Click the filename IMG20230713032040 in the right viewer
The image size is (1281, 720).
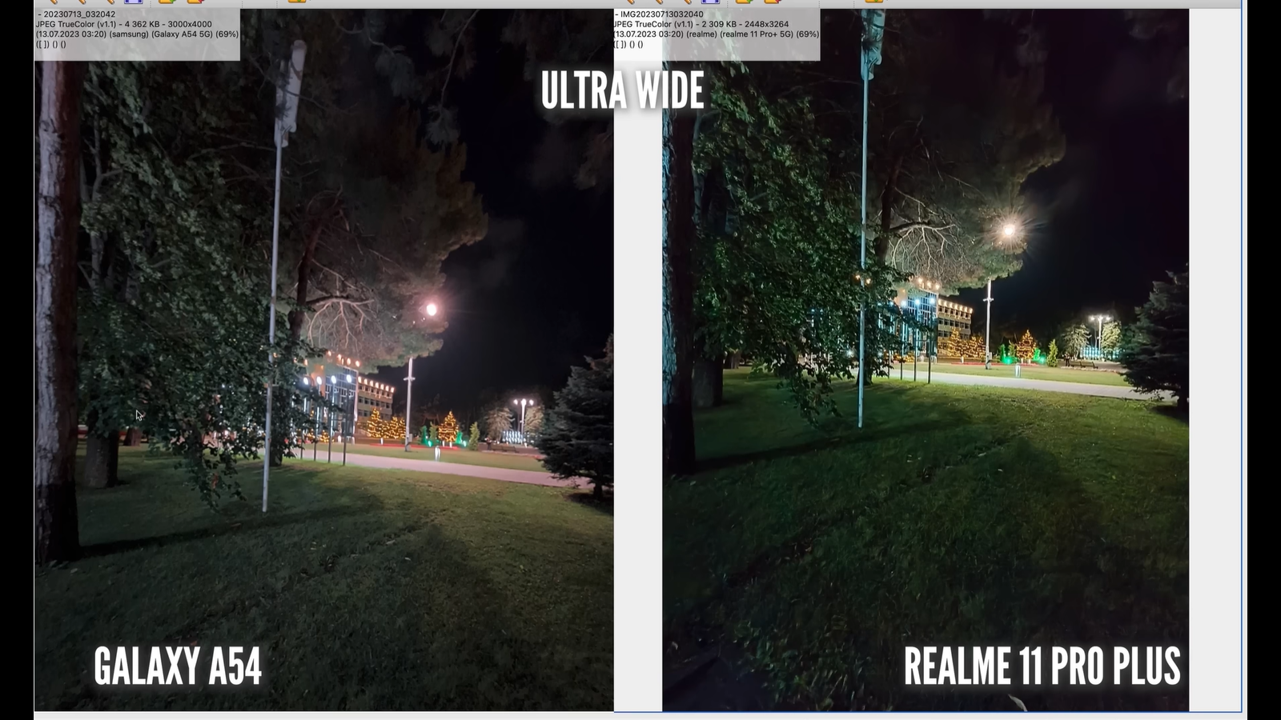point(662,14)
